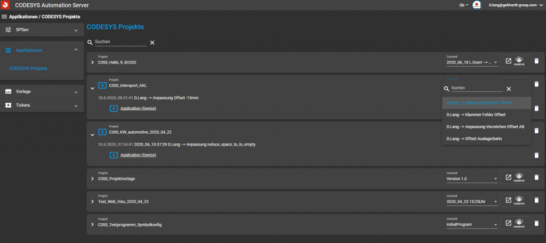Open the language selector 'de'

463,5
